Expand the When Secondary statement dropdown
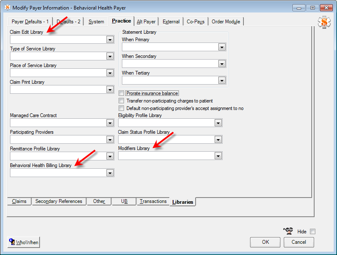337x255 pixels. click(x=222, y=64)
